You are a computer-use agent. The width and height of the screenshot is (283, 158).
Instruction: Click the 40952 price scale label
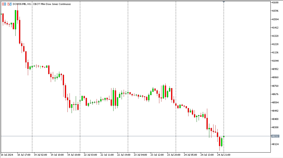(x=275, y=69)
